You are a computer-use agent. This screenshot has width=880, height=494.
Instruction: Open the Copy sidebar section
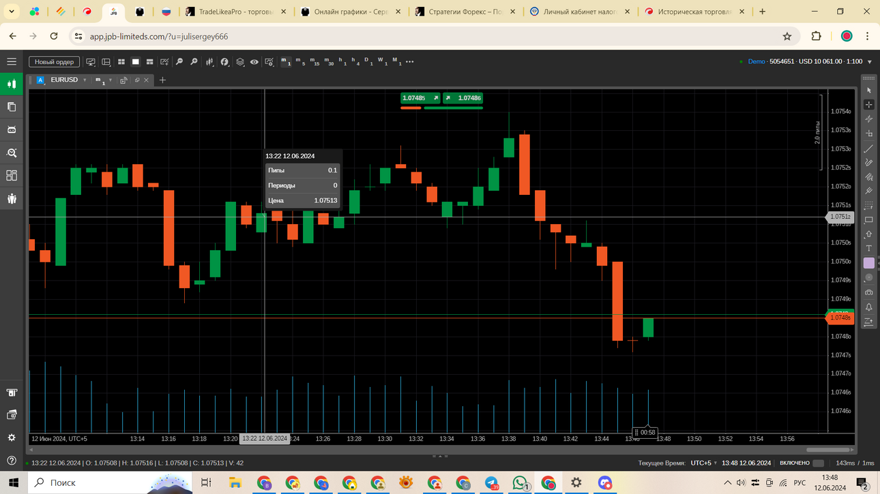click(12, 107)
